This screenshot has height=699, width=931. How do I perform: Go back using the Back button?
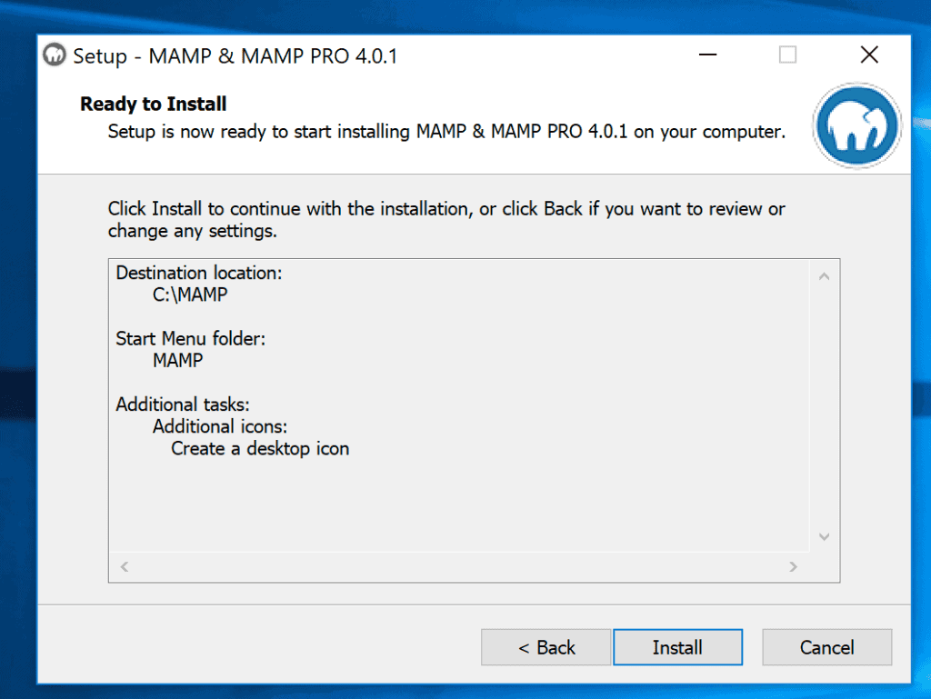coord(546,647)
